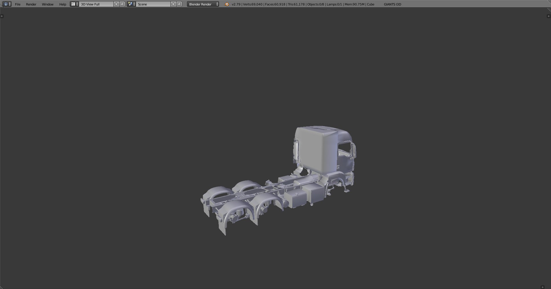Open the Info editor type selector
This screenshot has height=289, width=551.
tap(7, 4)
